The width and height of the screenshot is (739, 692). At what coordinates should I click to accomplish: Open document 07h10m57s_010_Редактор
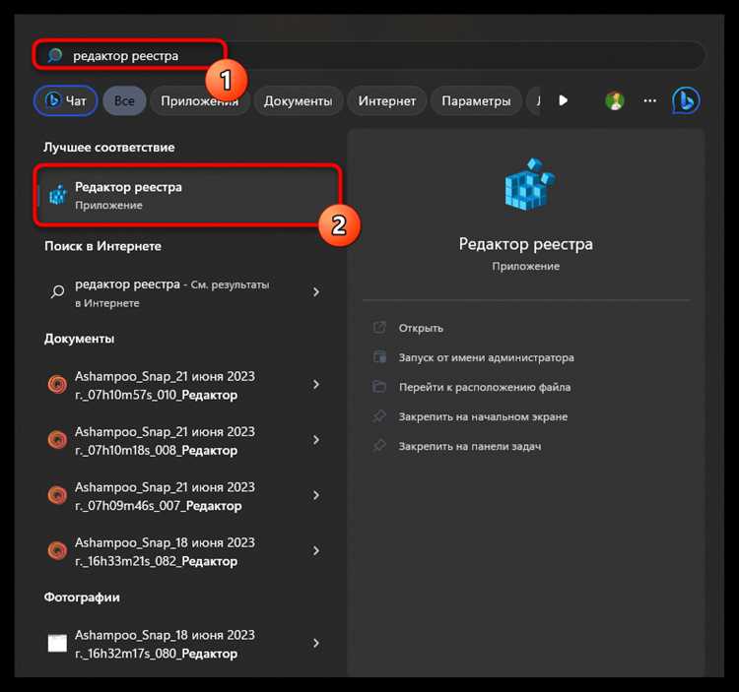pyautogui.click(x=187, y=385)
